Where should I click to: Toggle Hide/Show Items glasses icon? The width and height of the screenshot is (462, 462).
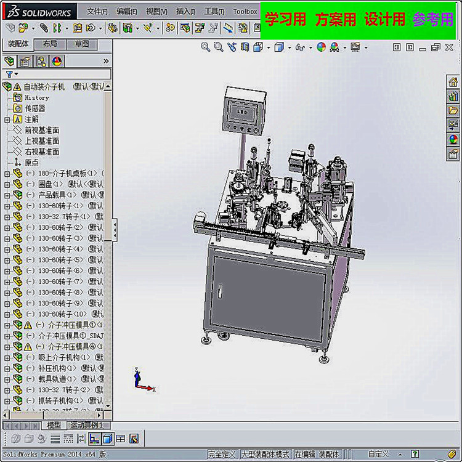click(x=299, y=47)
